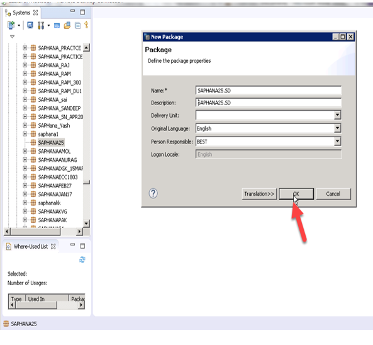Expand the SAPHANA_sai package

coord(25,99)
